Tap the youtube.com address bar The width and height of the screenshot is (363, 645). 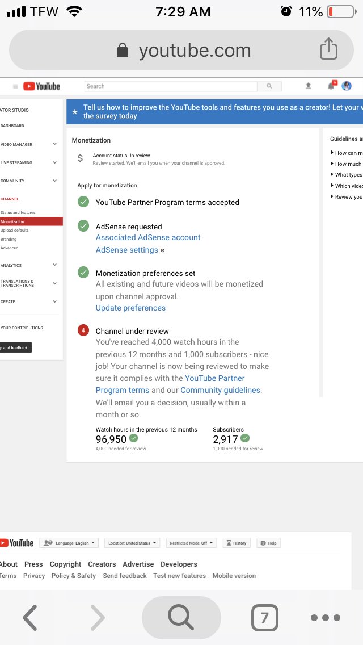click(x=181, y=50)
